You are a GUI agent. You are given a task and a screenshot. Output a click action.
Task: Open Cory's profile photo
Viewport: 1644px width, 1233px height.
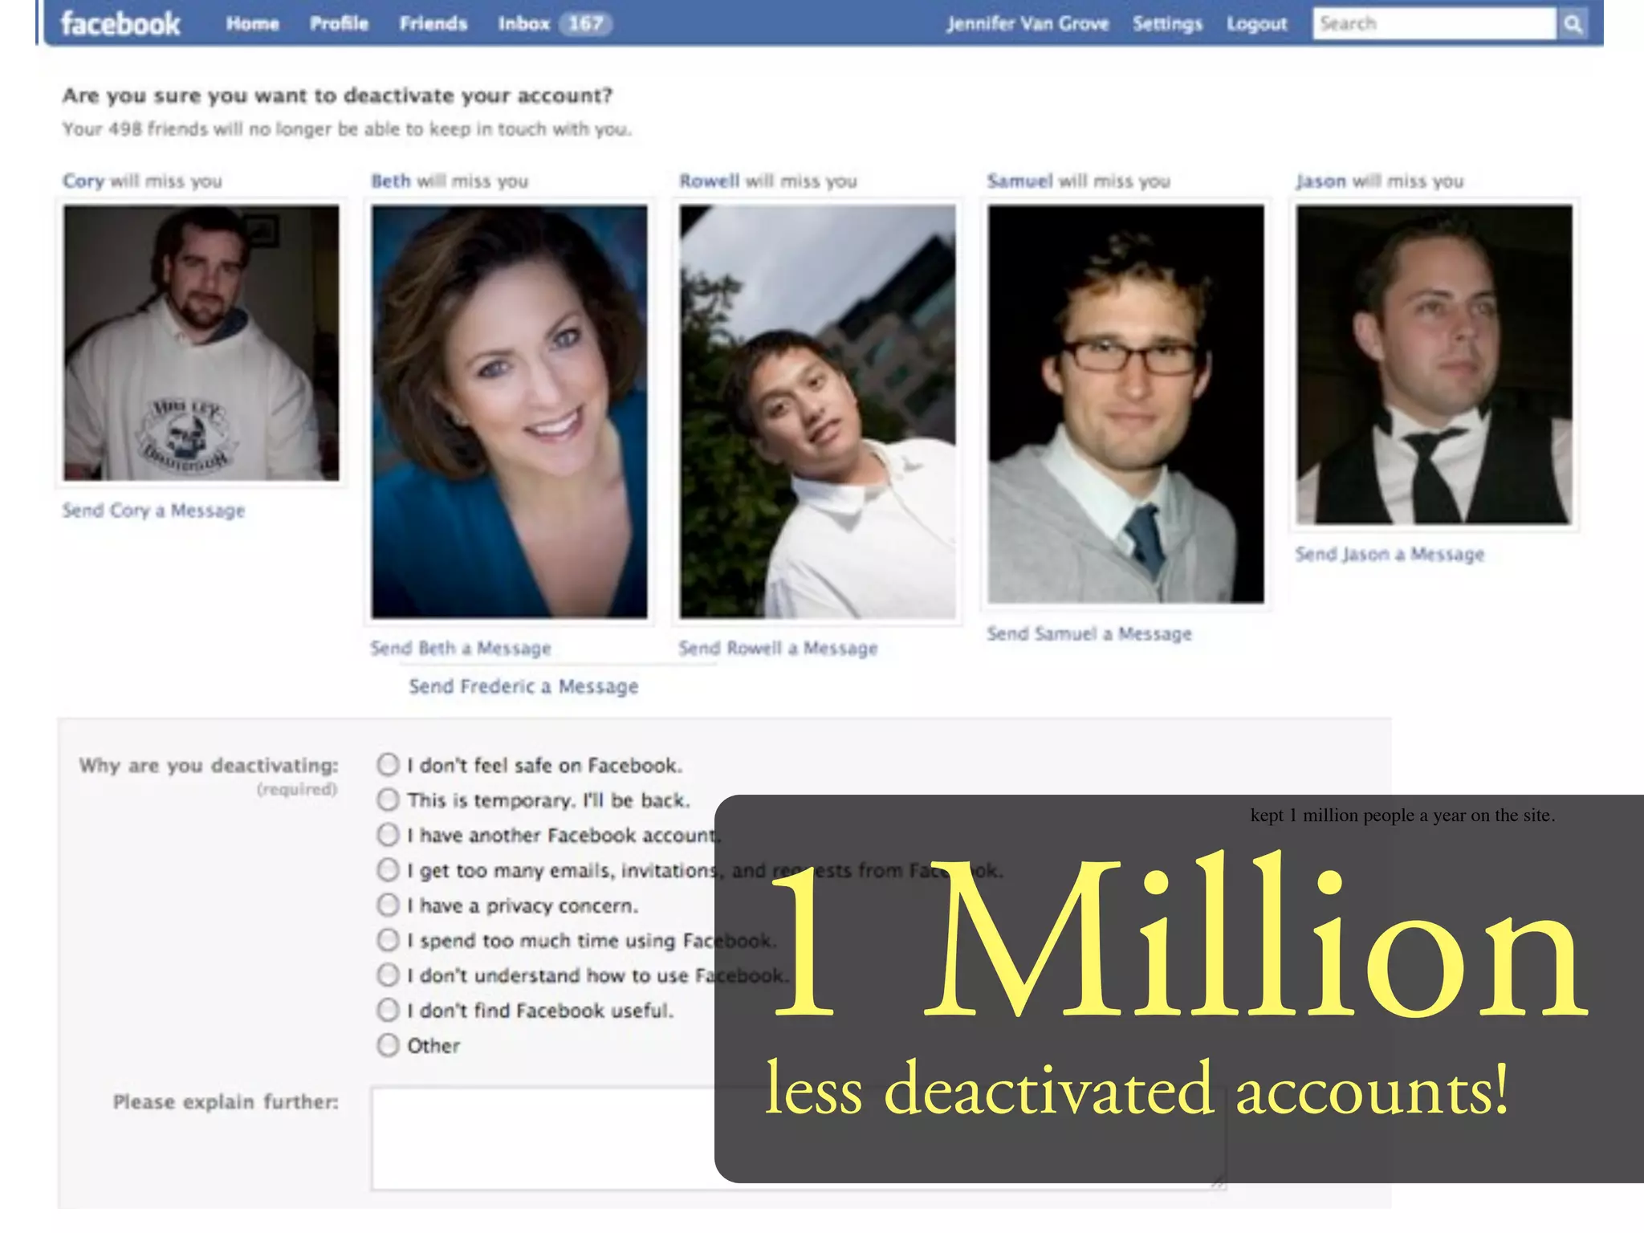click(x=201, y=343)
